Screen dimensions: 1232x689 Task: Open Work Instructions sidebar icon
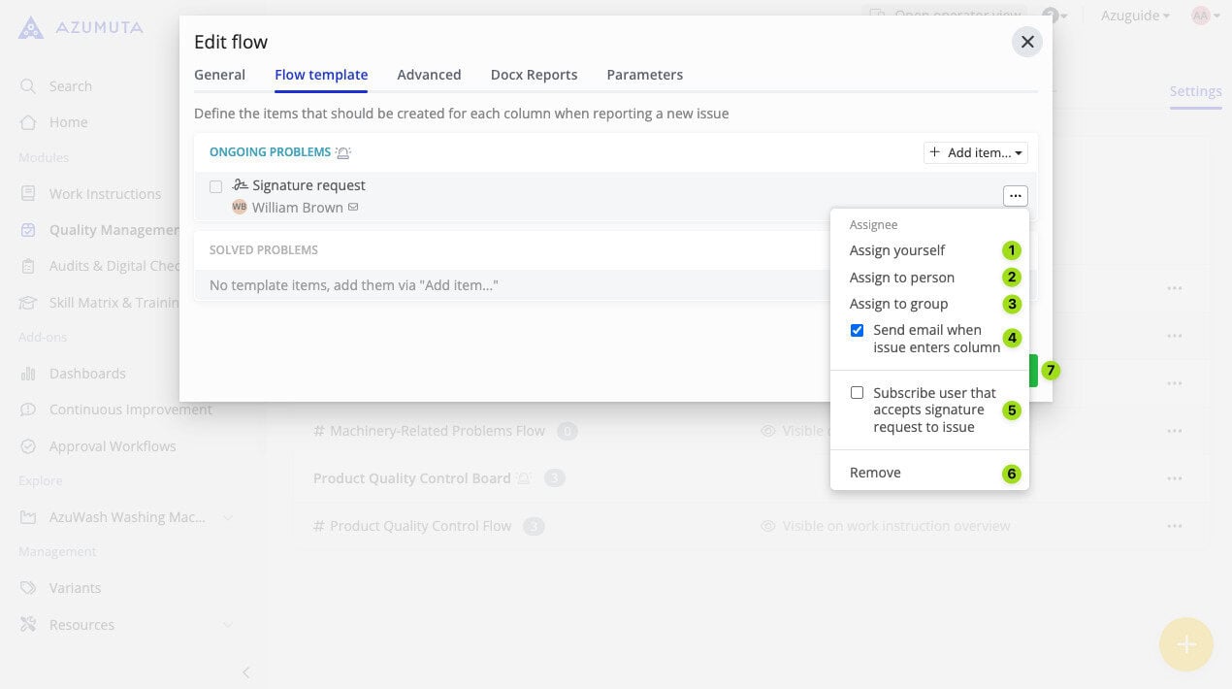[x=28, y=194]
